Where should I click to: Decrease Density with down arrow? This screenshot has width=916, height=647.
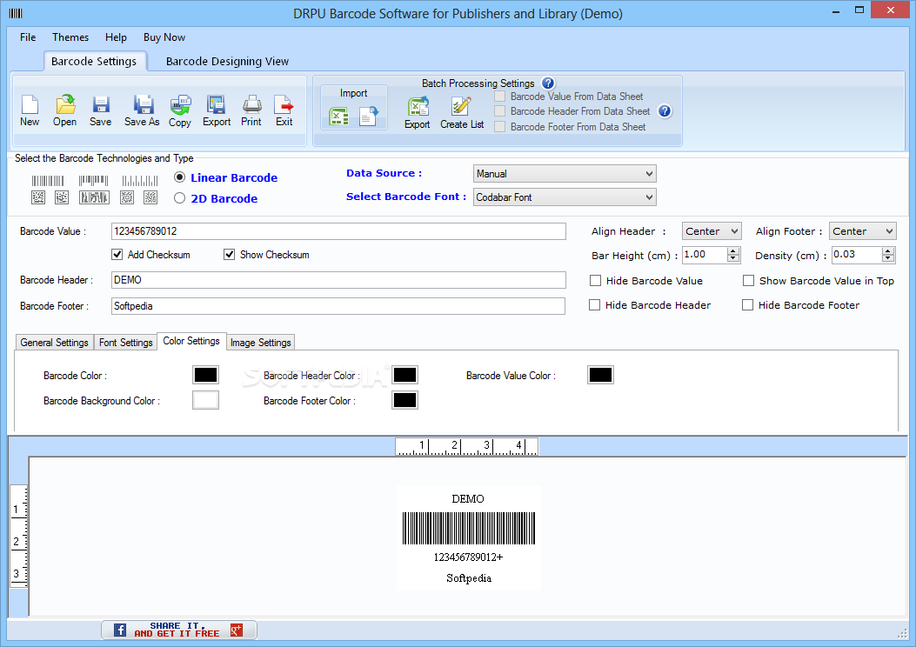888,258
